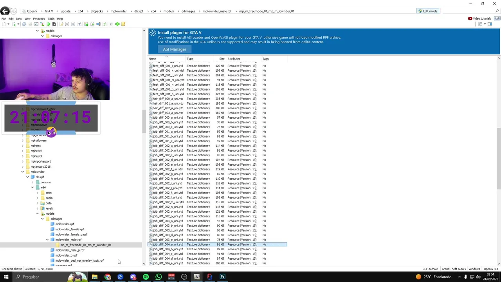Click the forward navigation arrow
Screen dimensions: 501x282
(x=14, y=11)
